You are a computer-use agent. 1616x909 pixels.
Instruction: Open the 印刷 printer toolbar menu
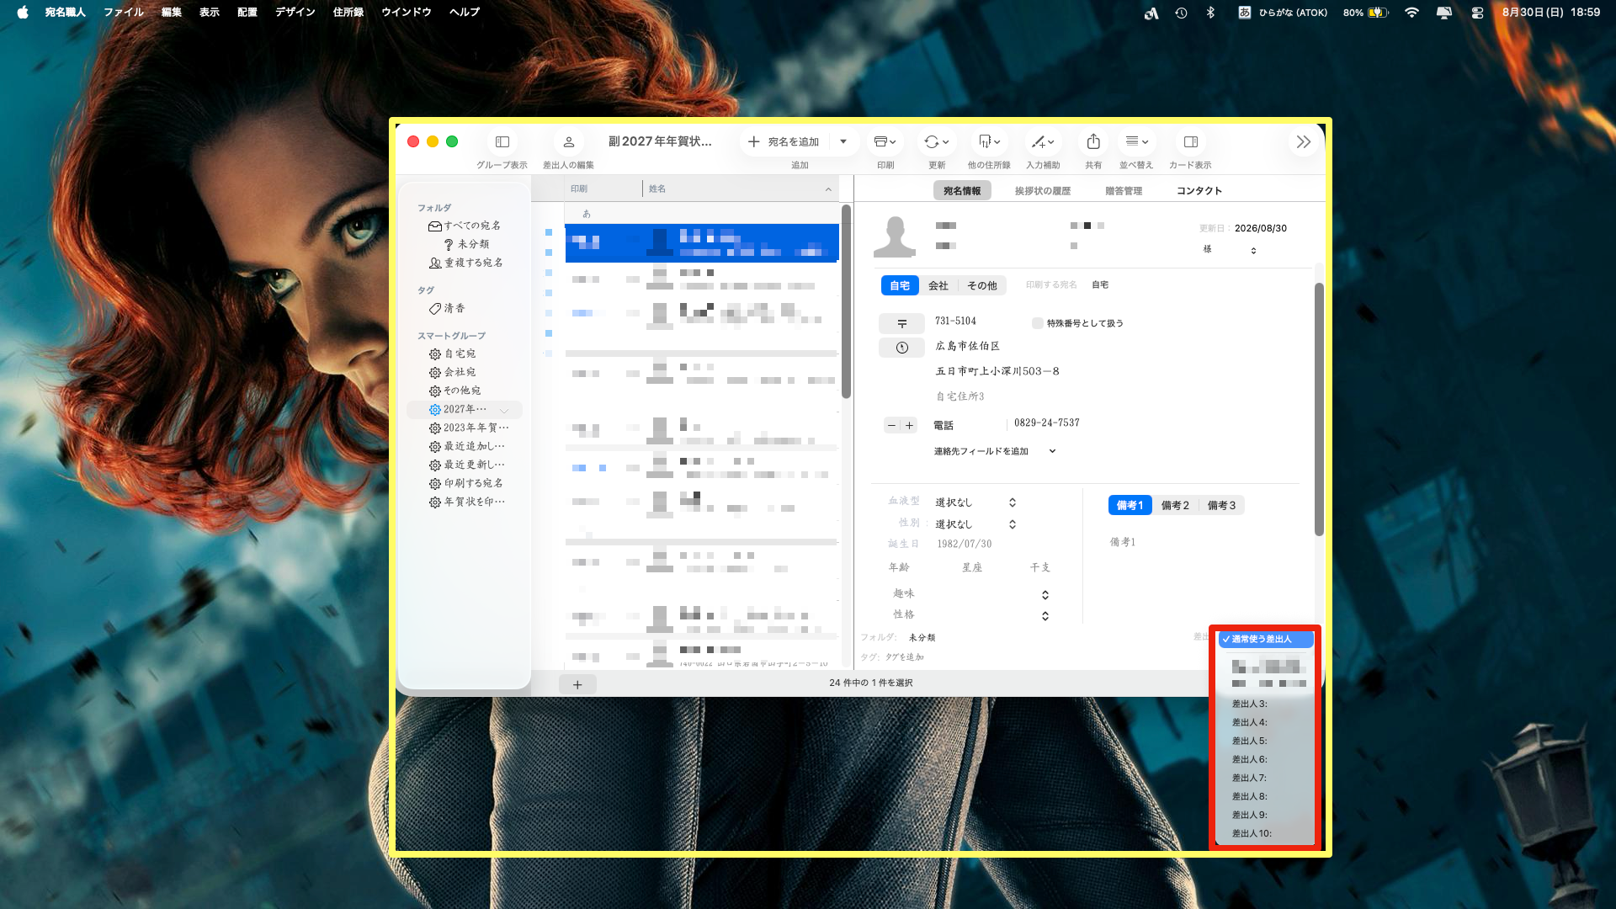[885, 141]
